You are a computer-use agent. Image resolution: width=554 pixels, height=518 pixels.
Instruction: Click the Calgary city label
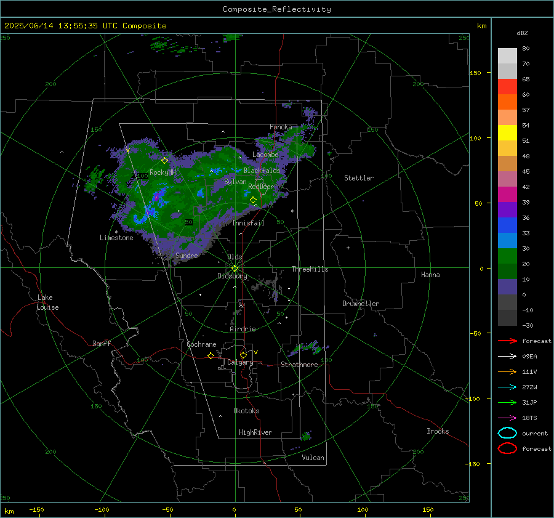tap(240, 362)
